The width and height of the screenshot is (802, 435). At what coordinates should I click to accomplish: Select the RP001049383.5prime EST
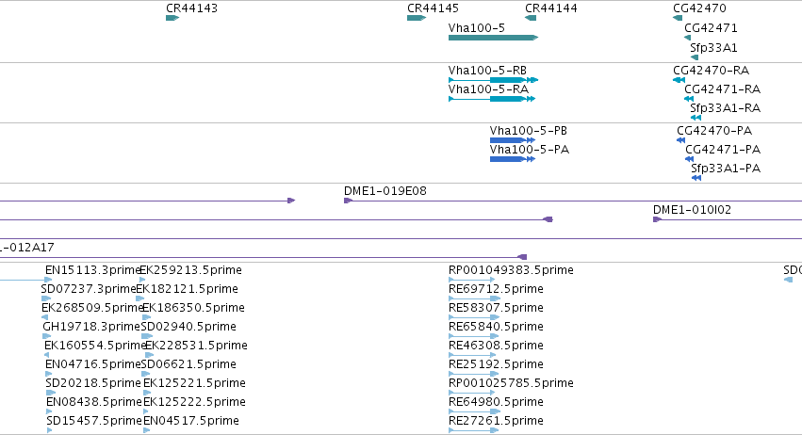[x=471, y=280]
